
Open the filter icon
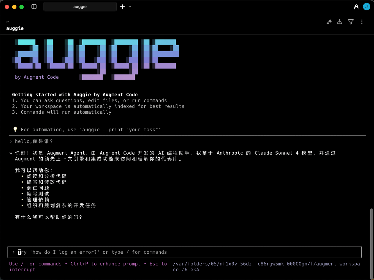click(x=351, y=22)
